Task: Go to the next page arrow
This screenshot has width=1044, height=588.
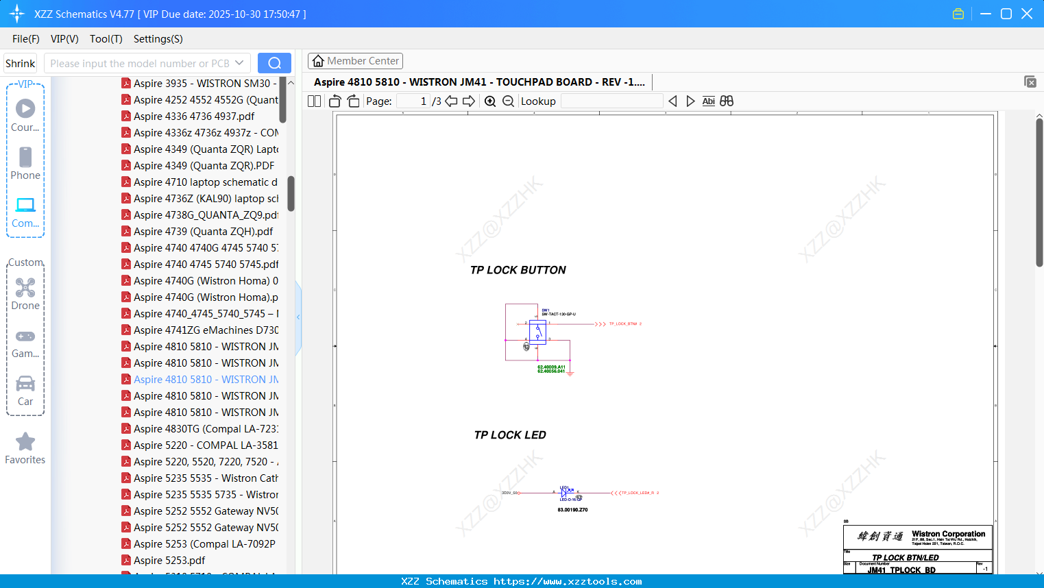Action: click(x=469, y=101)
